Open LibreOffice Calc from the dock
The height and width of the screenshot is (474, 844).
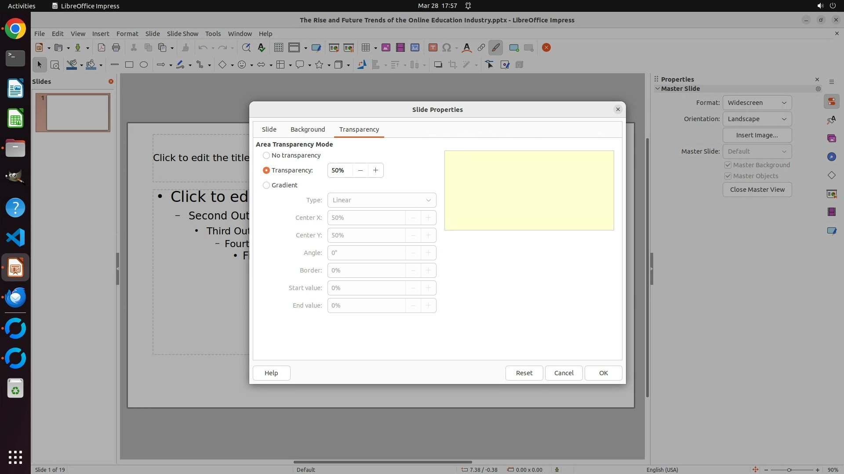(15, 119)
